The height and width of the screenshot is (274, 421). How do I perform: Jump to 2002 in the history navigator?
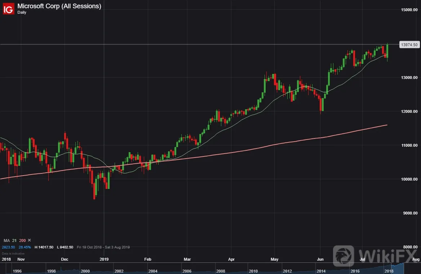coord(119,271)
